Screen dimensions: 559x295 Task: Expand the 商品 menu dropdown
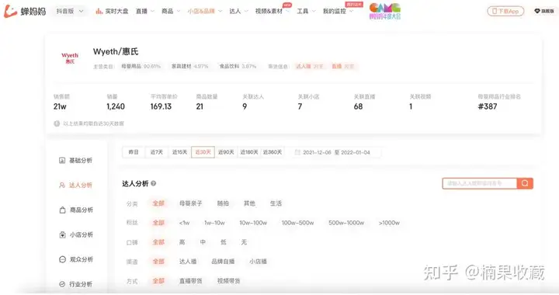tap(179, 11)
